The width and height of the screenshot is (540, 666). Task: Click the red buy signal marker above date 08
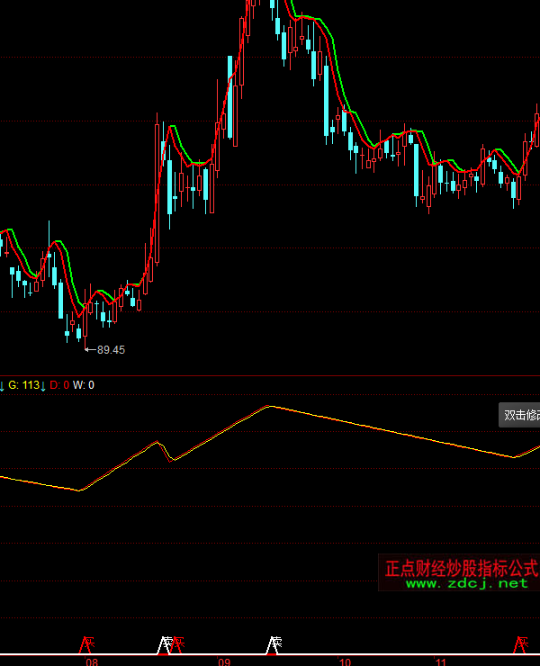[87, 643]
